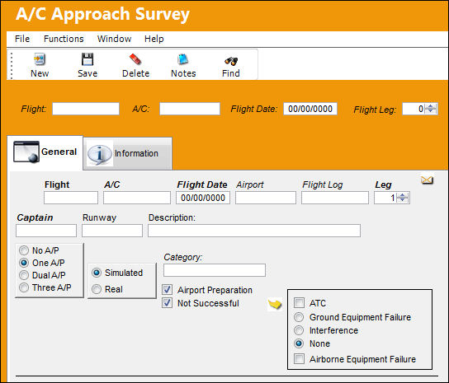This screenshot has height=383, width=449.
Task: Click the Description input field
Action: click(254, 231)
